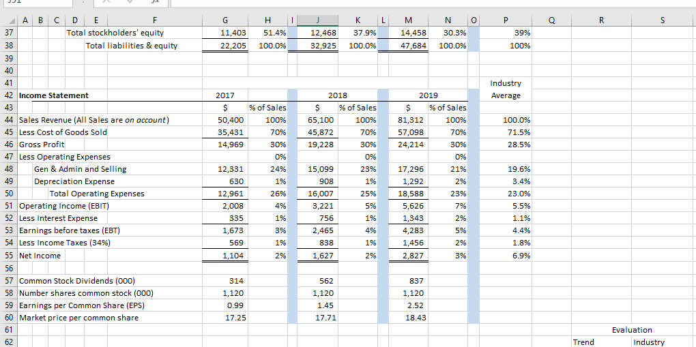The width and height of the screenshot is (696, 347).
Task: Select Industry Average Net Income 6.9%
Action: click(x=521, y=256)
